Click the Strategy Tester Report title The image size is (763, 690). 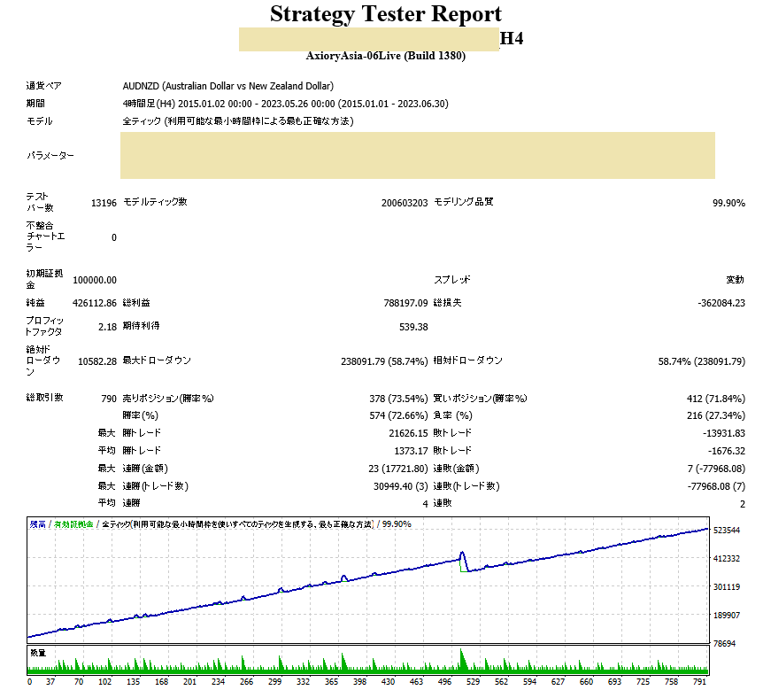[385, 14]
